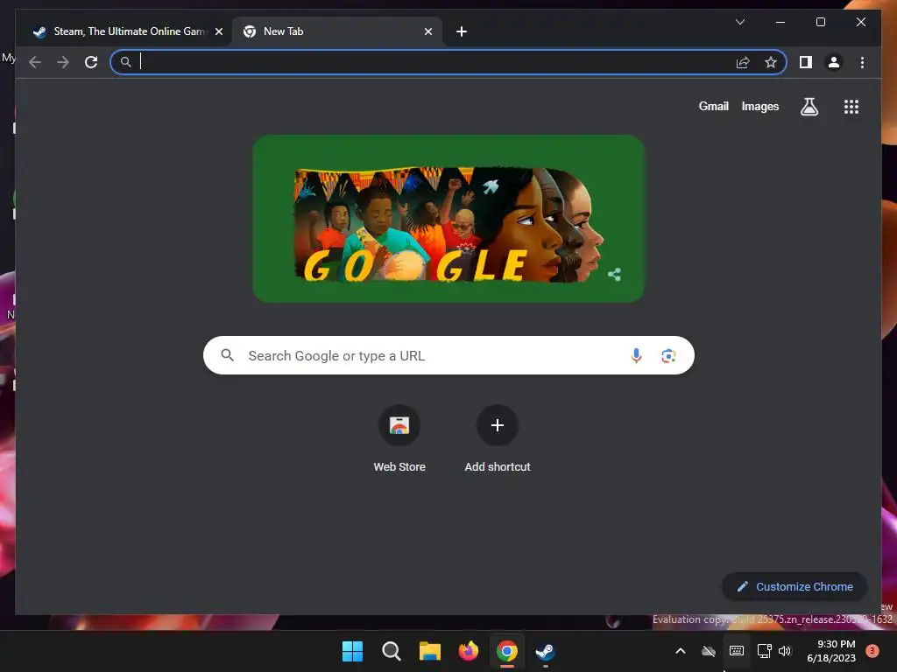The width and height of the screenshot is (897, 672).
Task: Open Windows taskbar search
Action: [x=392, y=651]
